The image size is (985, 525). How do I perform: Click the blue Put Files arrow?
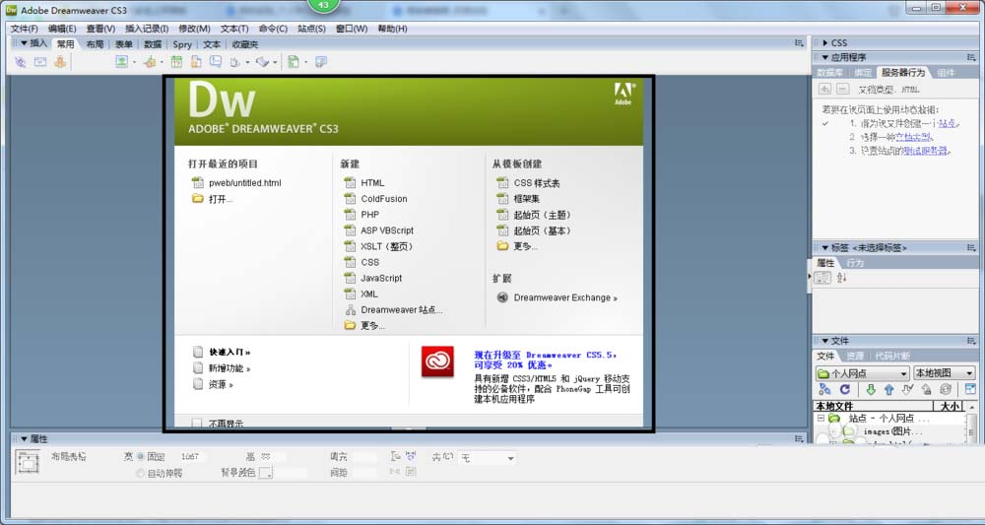point(888,390)
